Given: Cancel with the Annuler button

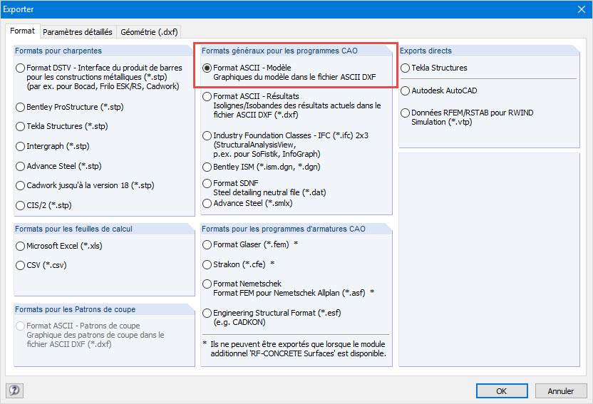Looking at the screenshot, I should click(560, 391).
